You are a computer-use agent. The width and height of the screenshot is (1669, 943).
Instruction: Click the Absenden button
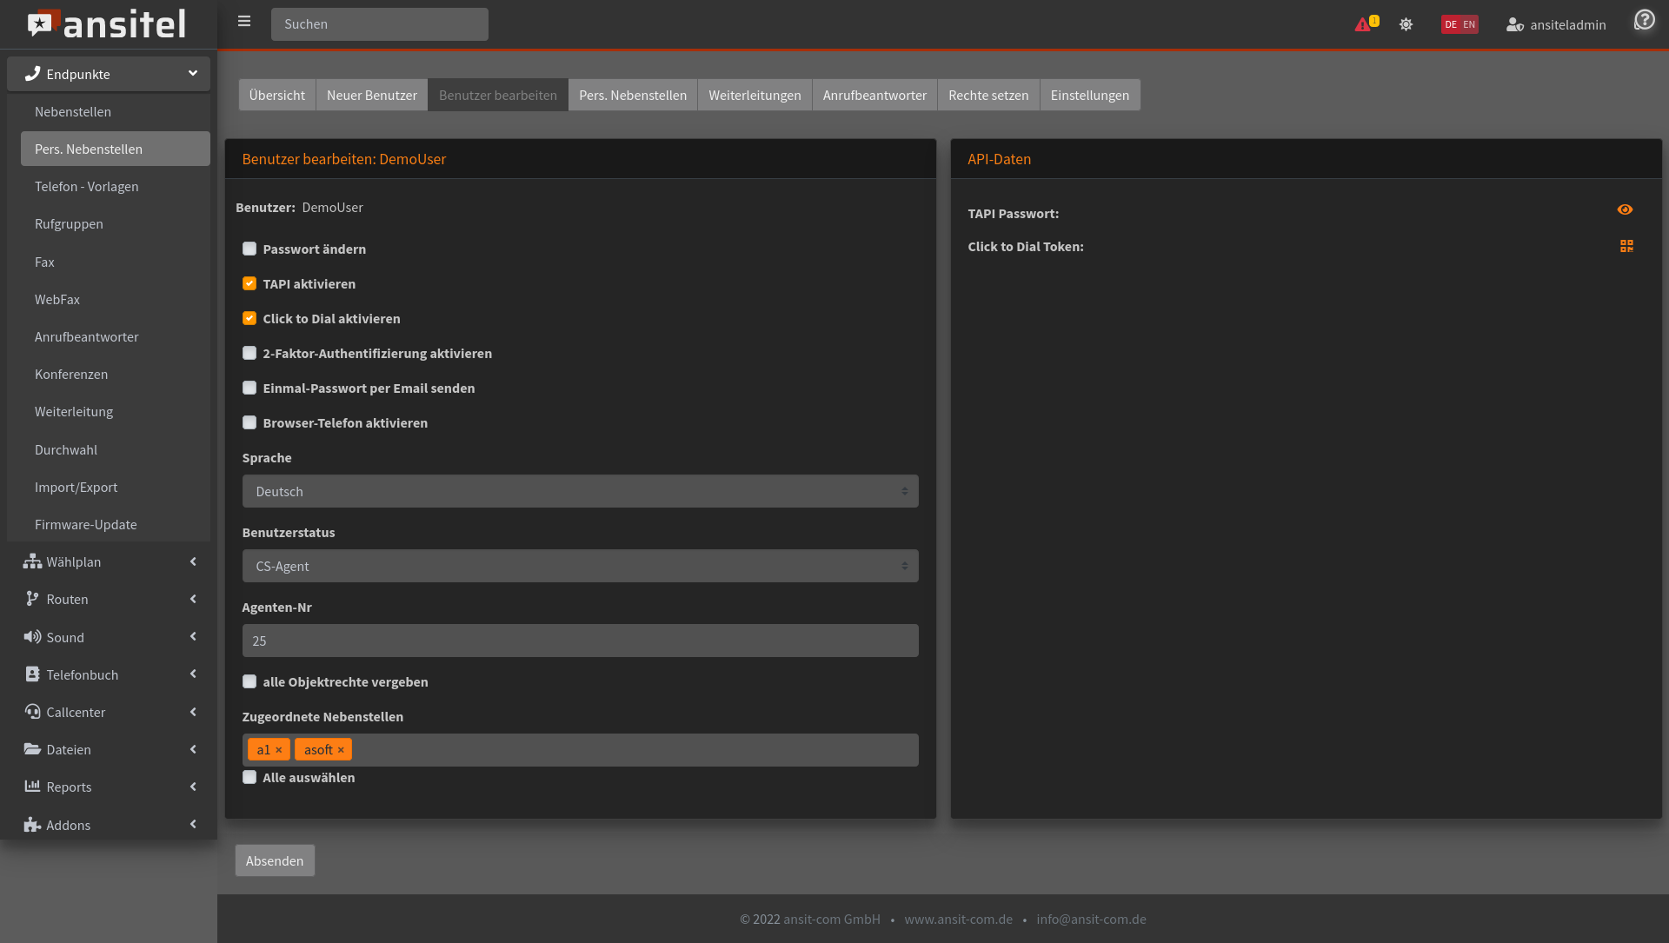[x=275, y=860]
